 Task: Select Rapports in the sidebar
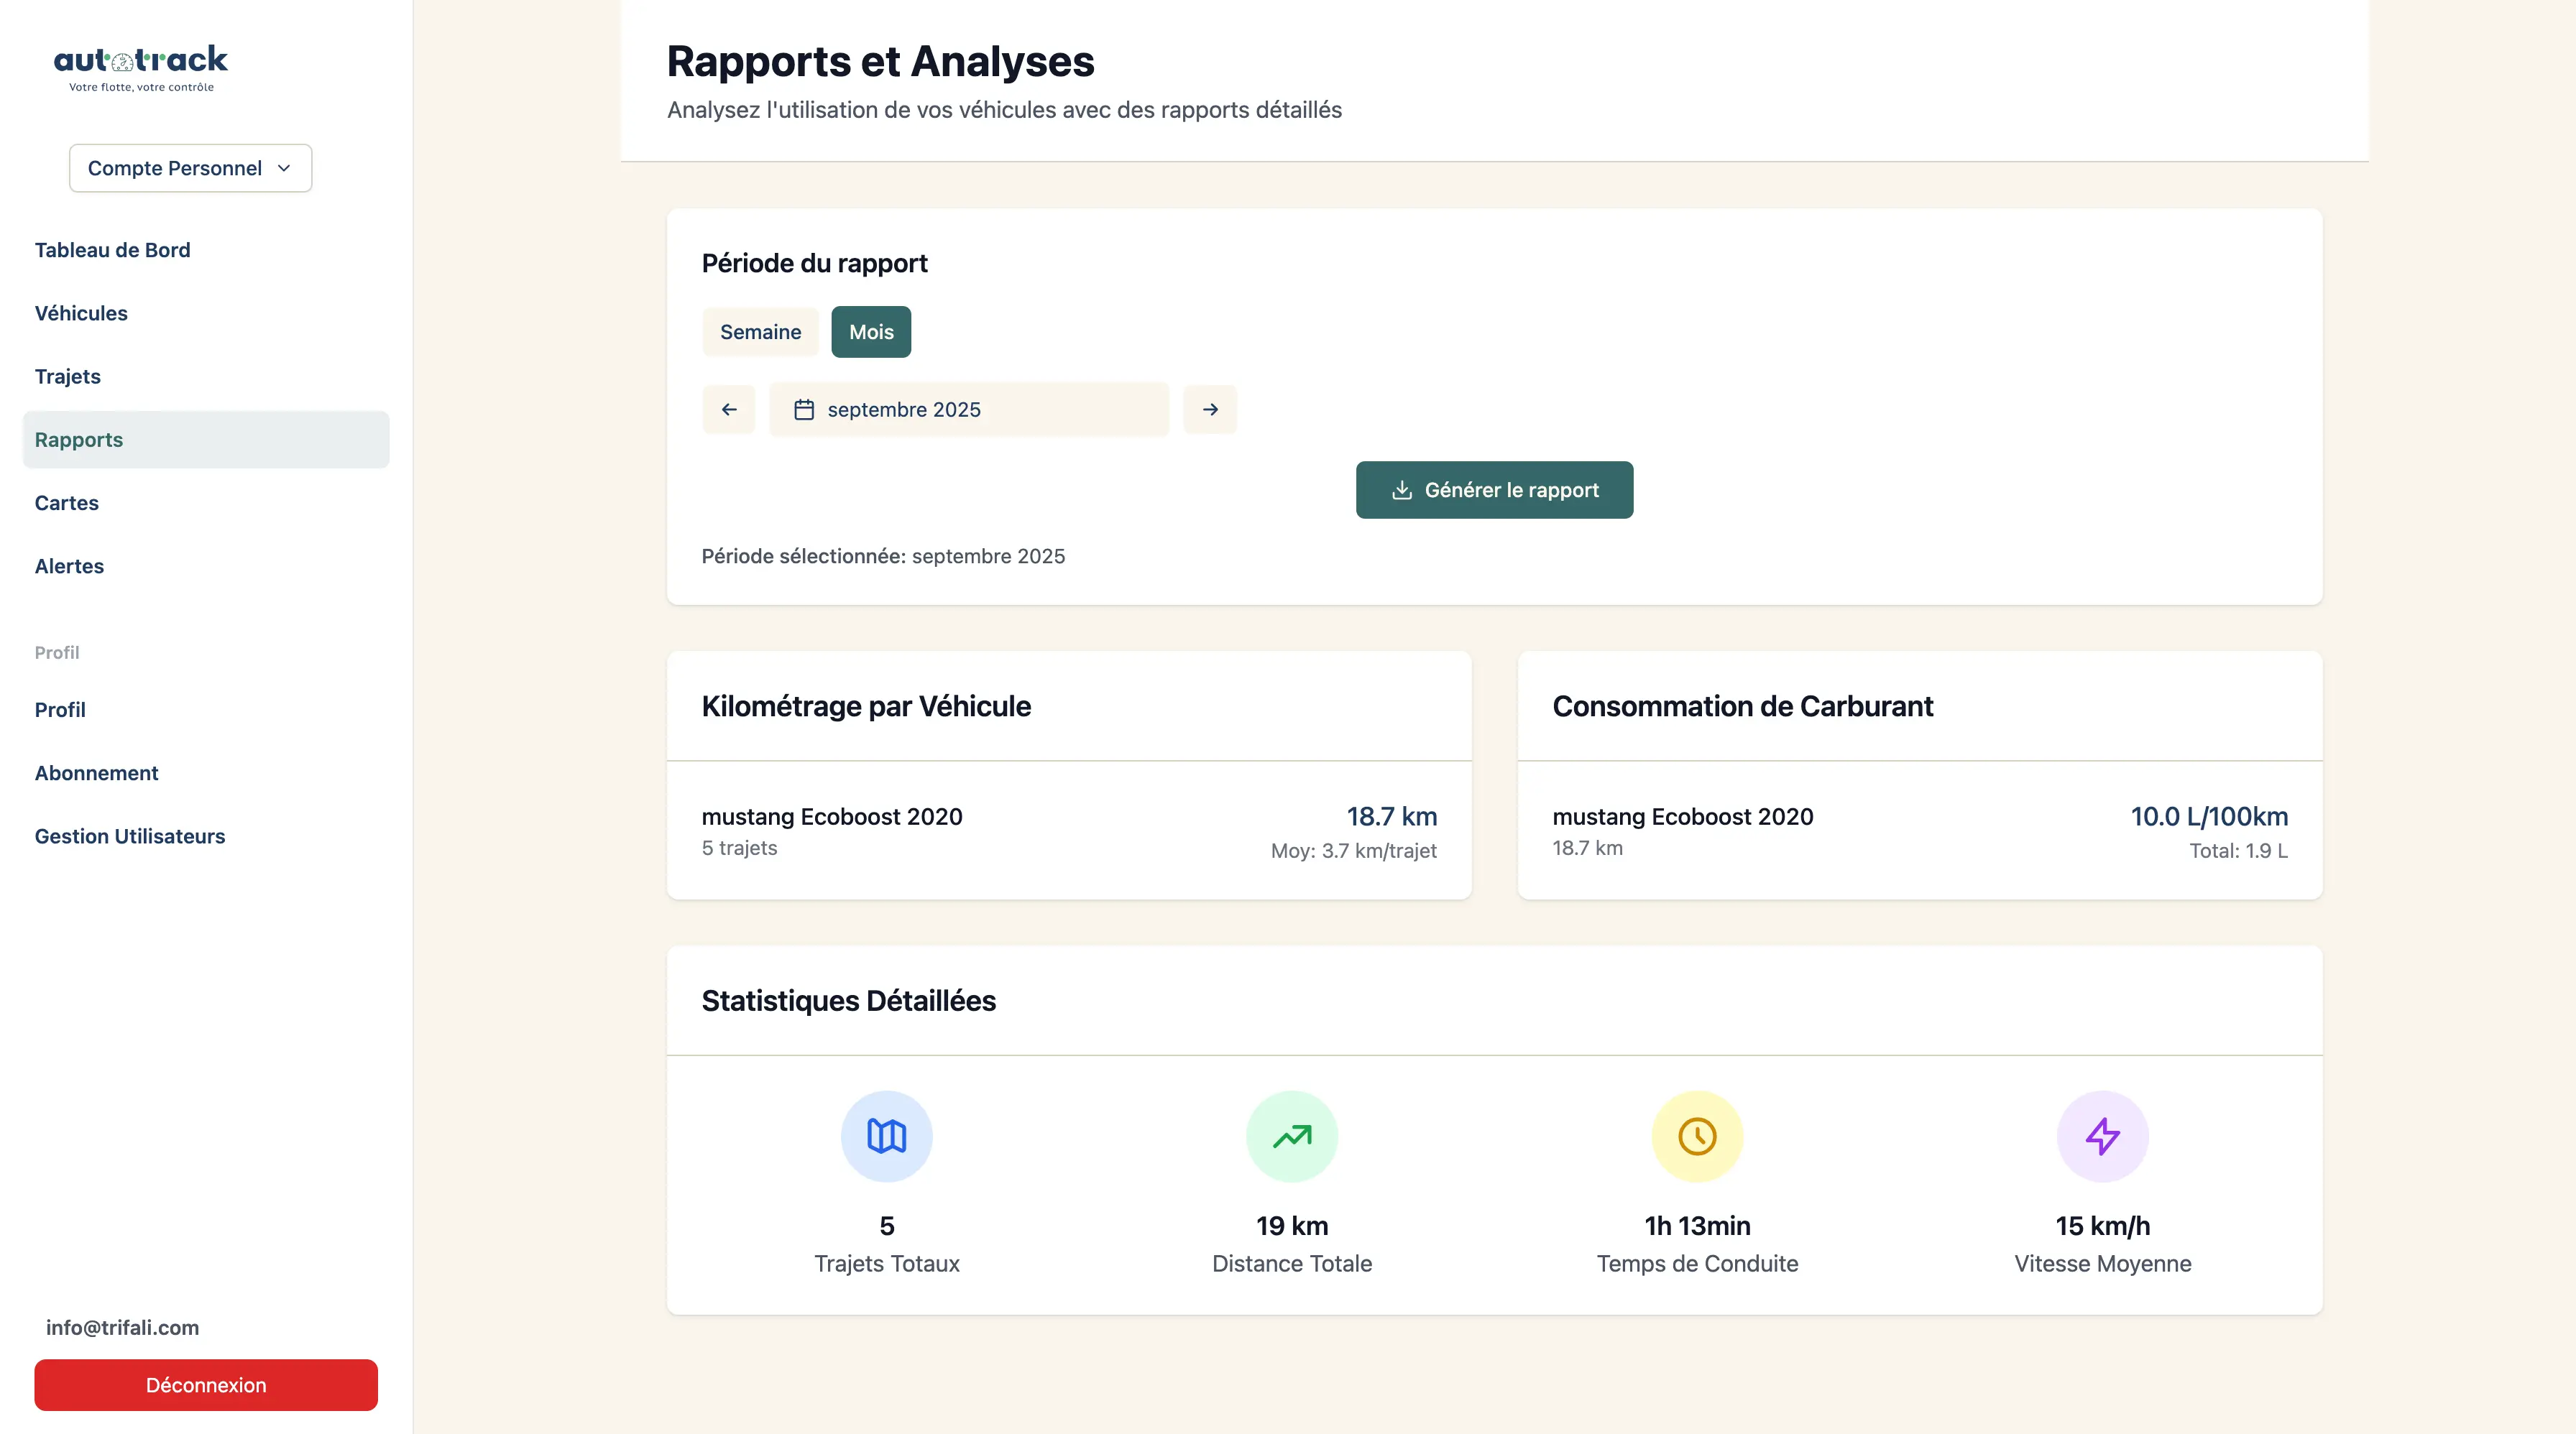206,440
